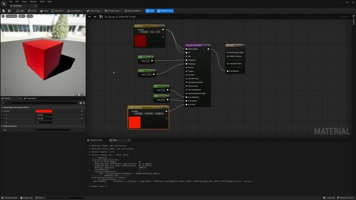Open the File menu
The width and height of the screenshot is (356, 200).
click(x=11, y=2)
